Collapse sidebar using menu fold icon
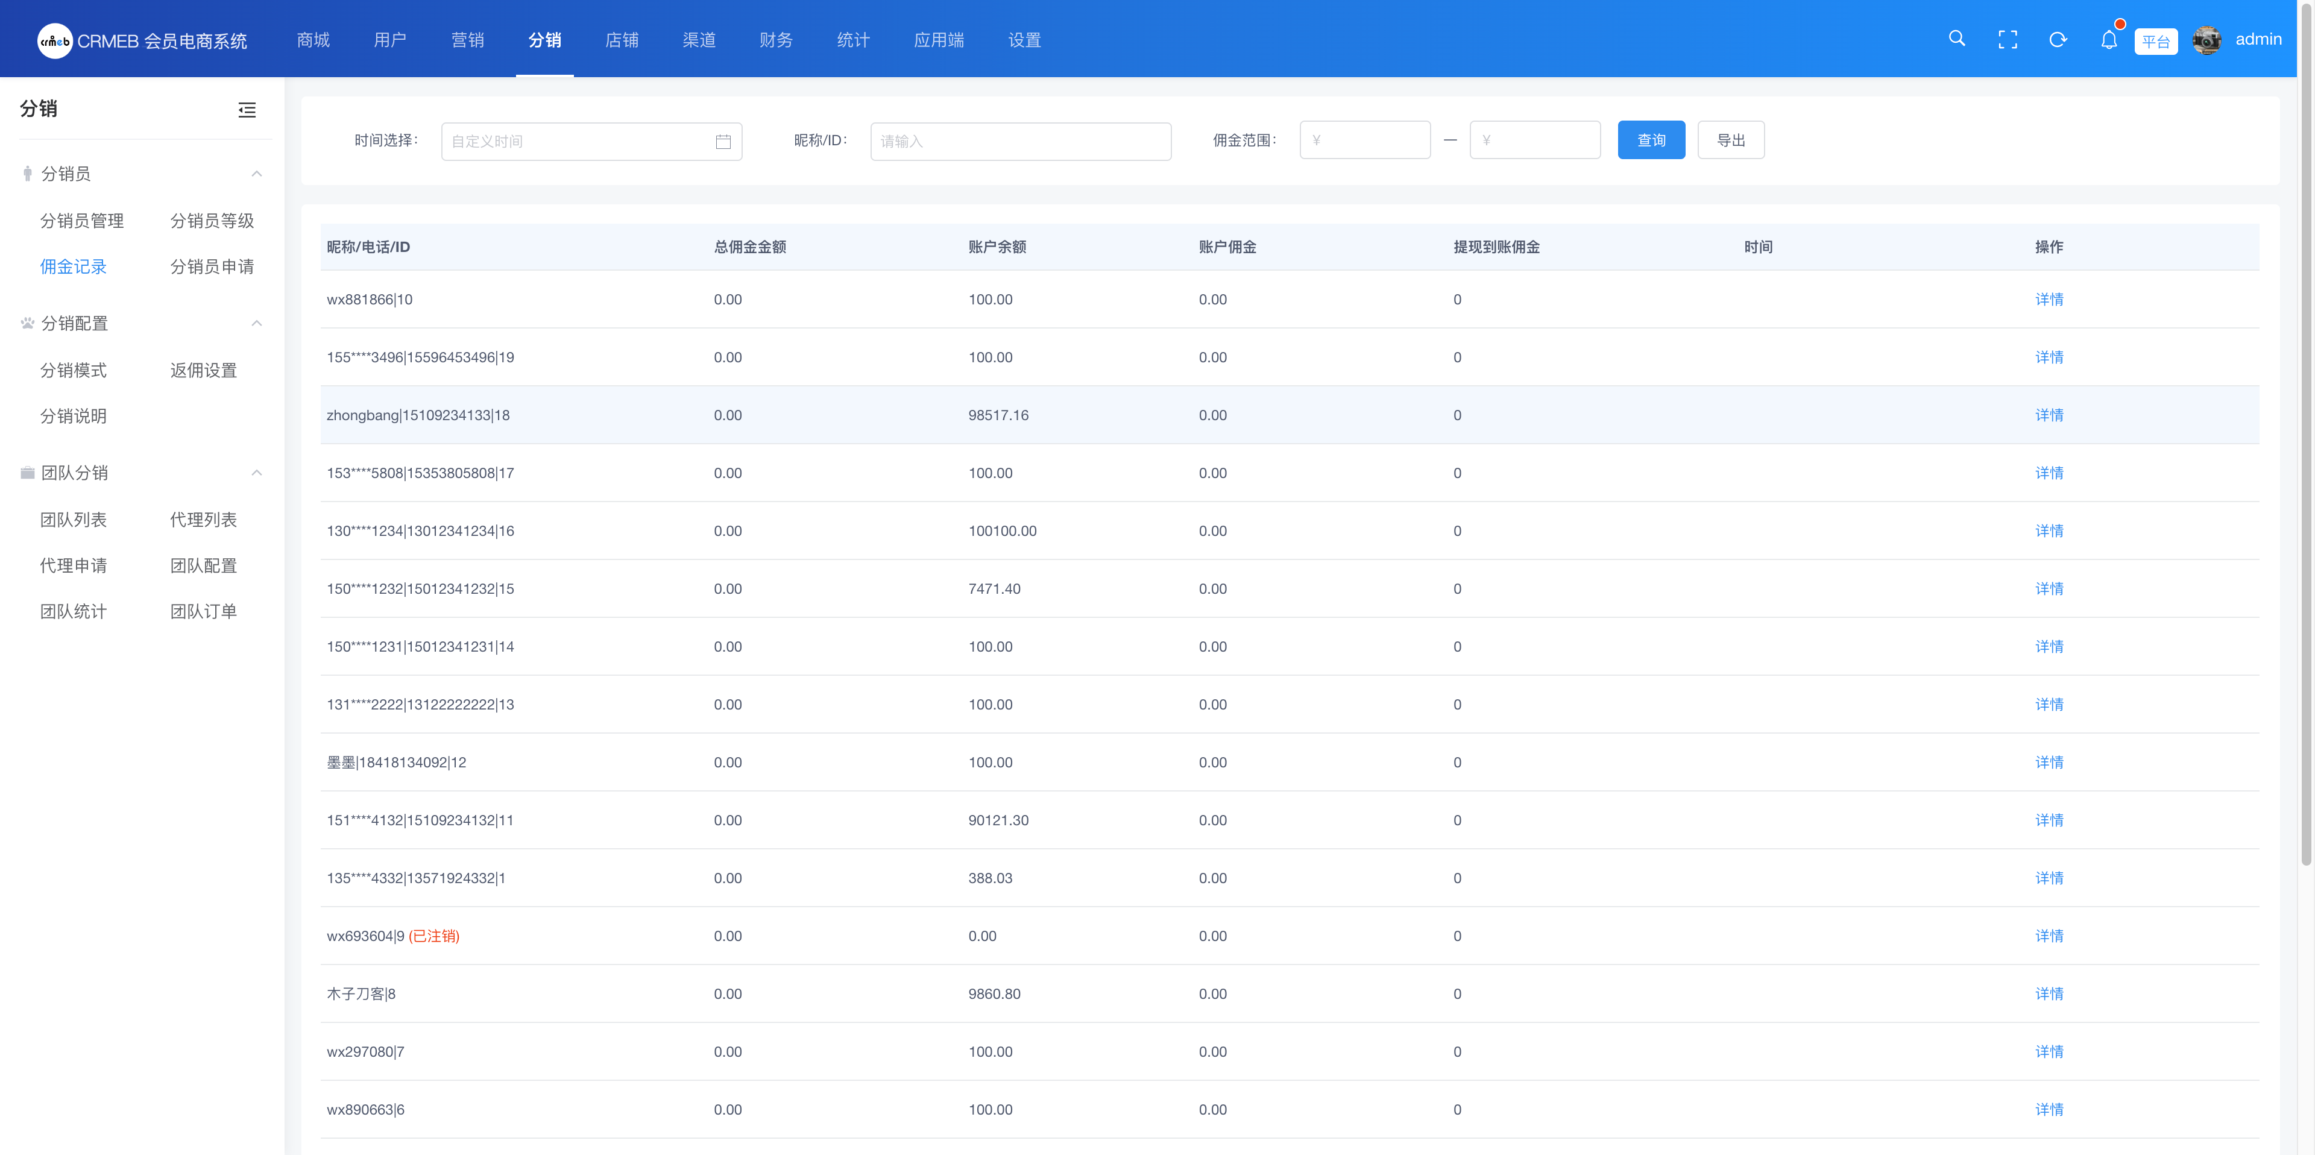Viewport: 2315px width, 1155px height. (247, 110)
